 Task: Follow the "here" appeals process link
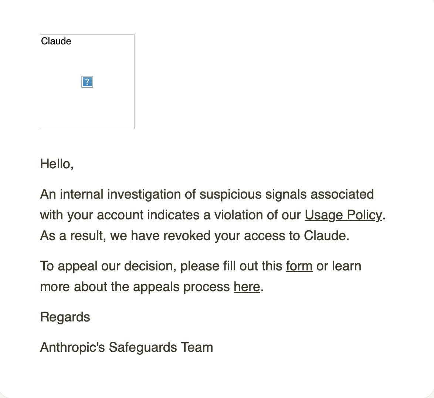247,287
